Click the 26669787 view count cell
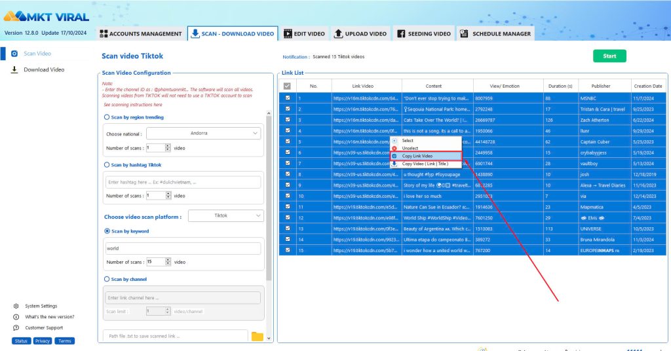Screen dimensions: 671x351 pyautogui.click(x=508, y=120)
